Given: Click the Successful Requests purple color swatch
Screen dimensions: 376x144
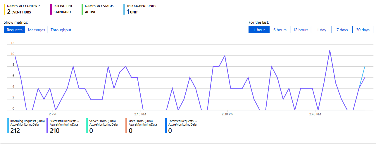Looking at the screenshot, I should [47, 126].
